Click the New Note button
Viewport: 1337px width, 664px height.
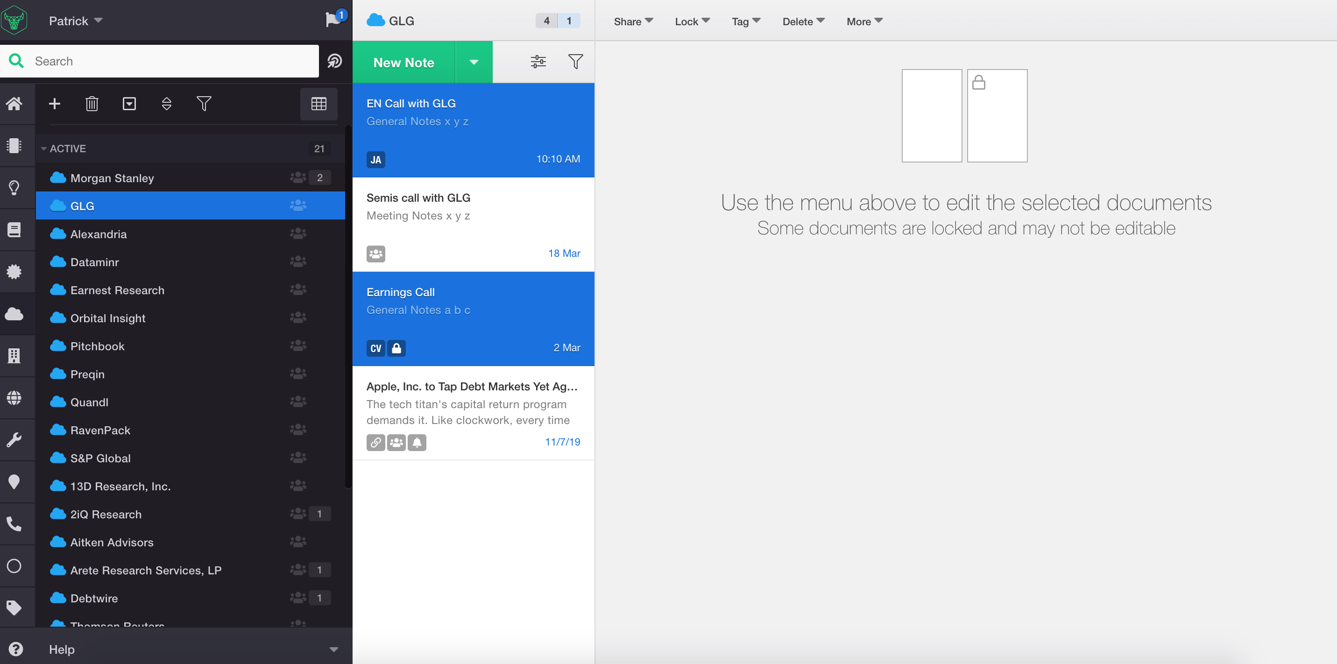[x=404, y=62]
